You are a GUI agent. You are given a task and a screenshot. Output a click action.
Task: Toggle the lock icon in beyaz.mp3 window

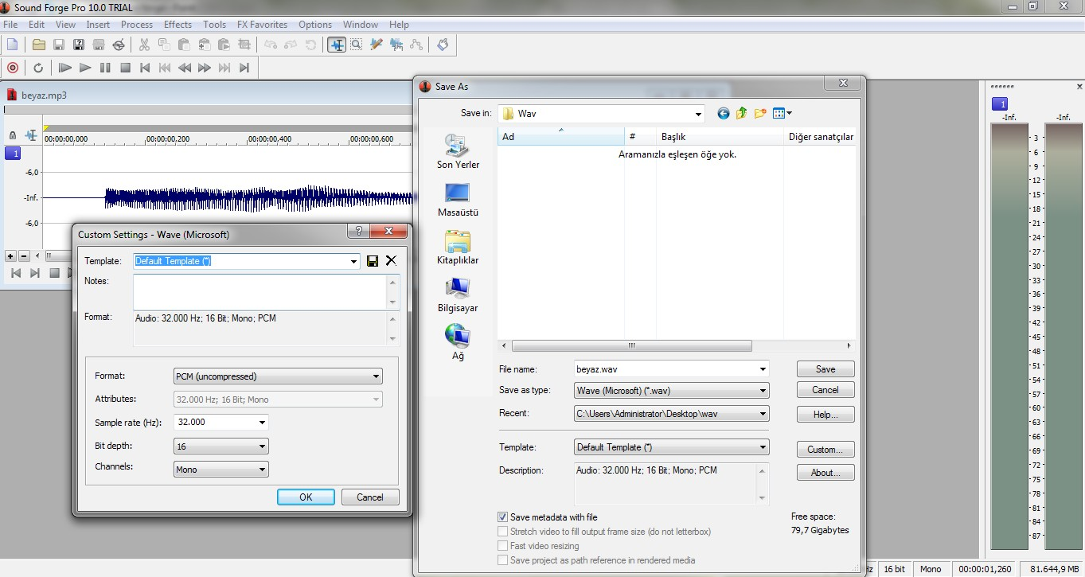coord(12,135)
